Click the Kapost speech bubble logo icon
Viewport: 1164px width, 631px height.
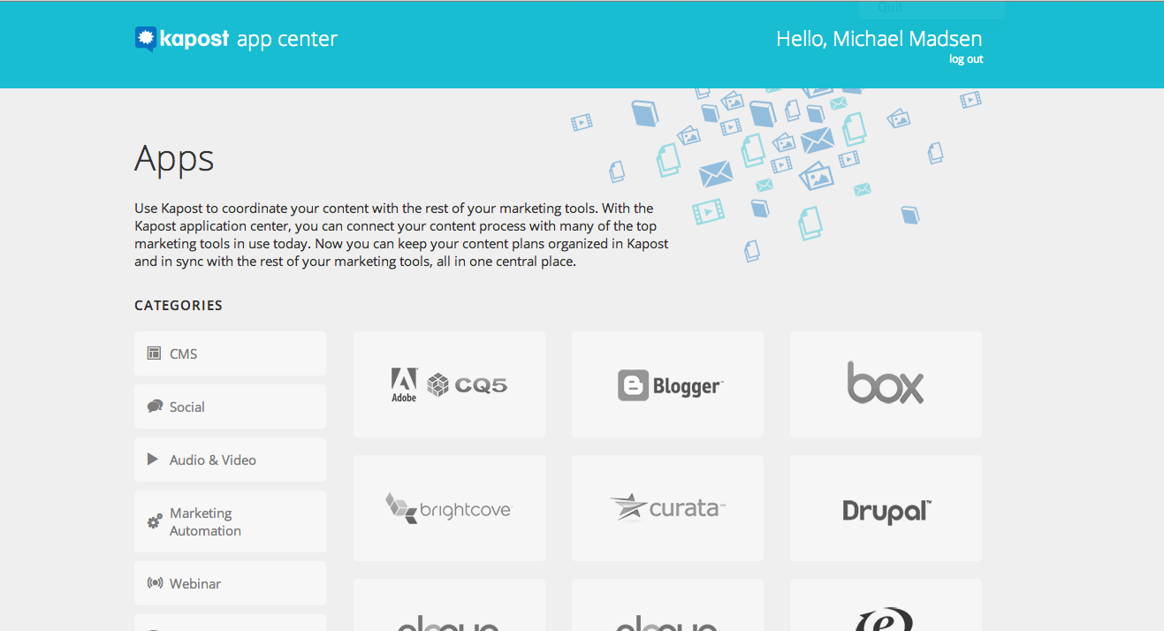146,39
